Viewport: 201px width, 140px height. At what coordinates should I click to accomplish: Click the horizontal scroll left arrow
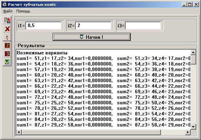(x=19, y=132)
